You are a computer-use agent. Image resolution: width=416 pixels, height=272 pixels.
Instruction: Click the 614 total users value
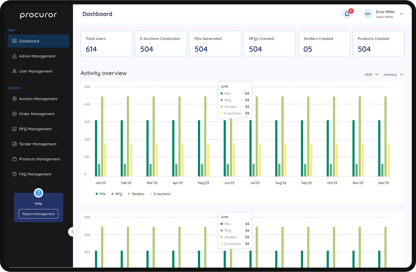point(91,49)
